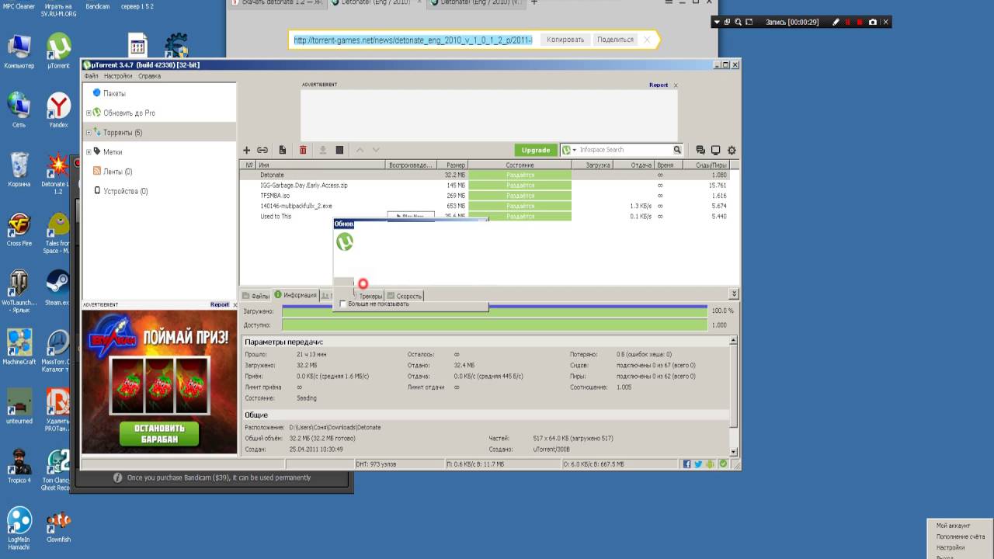Click the Bandicam pencil drawing icon
Screen dimensions: 994x559
(836, 23)
